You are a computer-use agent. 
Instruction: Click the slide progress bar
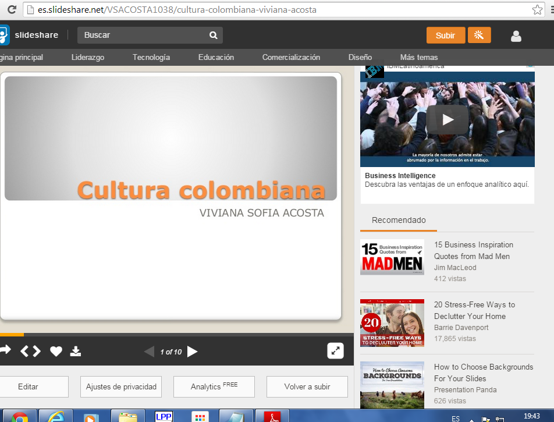point(175,335)
